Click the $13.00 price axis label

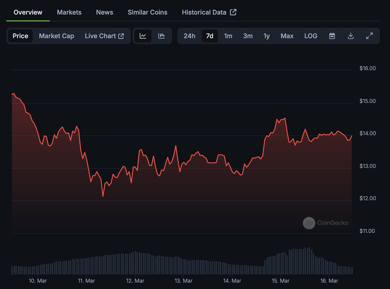click(x=367, y=166)
